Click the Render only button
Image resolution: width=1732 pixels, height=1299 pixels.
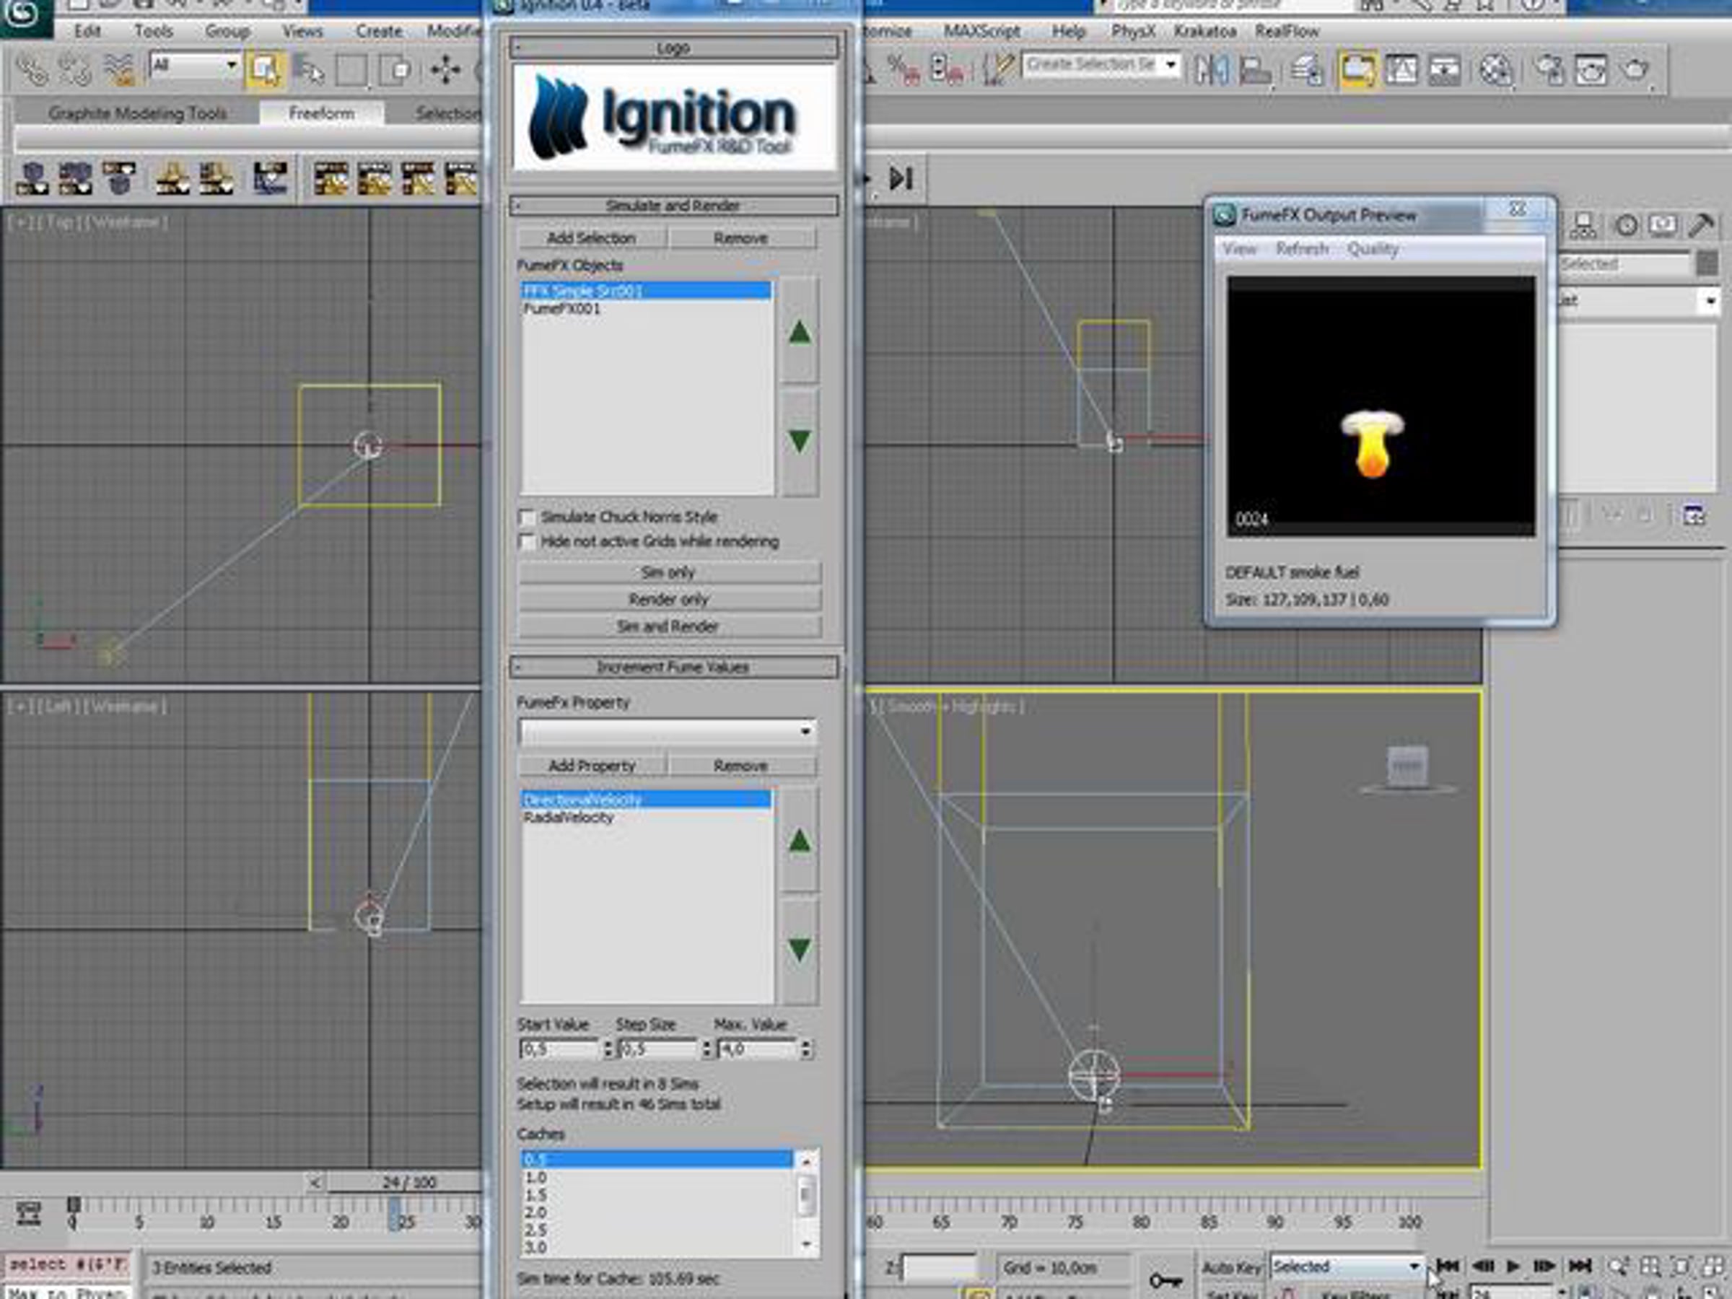pyautogui.click(x=669, y=600)
